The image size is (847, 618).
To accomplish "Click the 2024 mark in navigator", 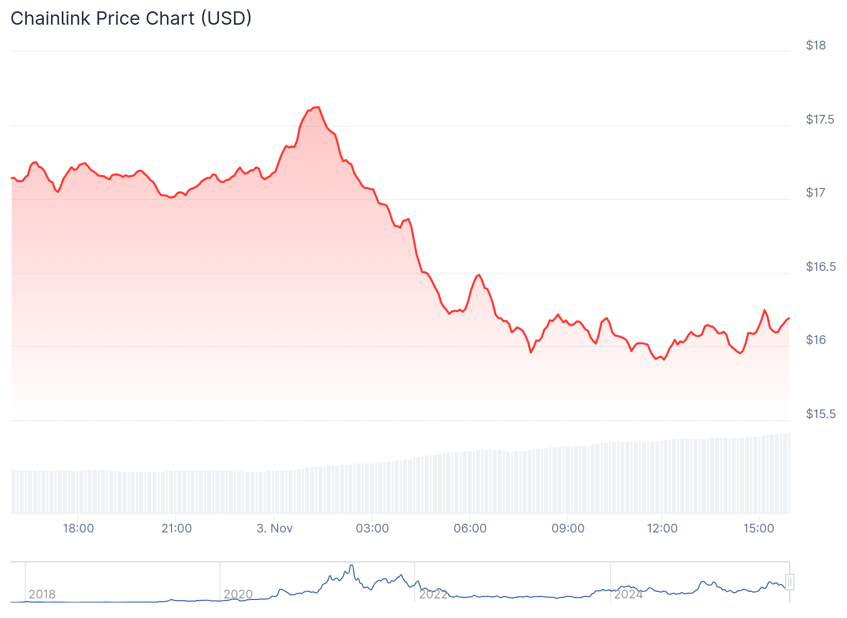I will [x=628, y=594].
